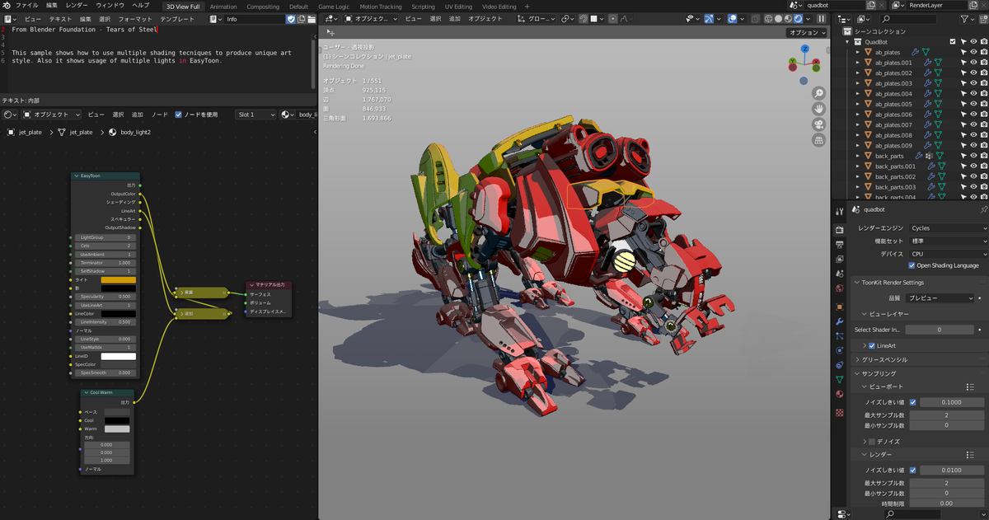
Task: Open the Modifiers wrench properties tab
Action: (x=839, y=321)
